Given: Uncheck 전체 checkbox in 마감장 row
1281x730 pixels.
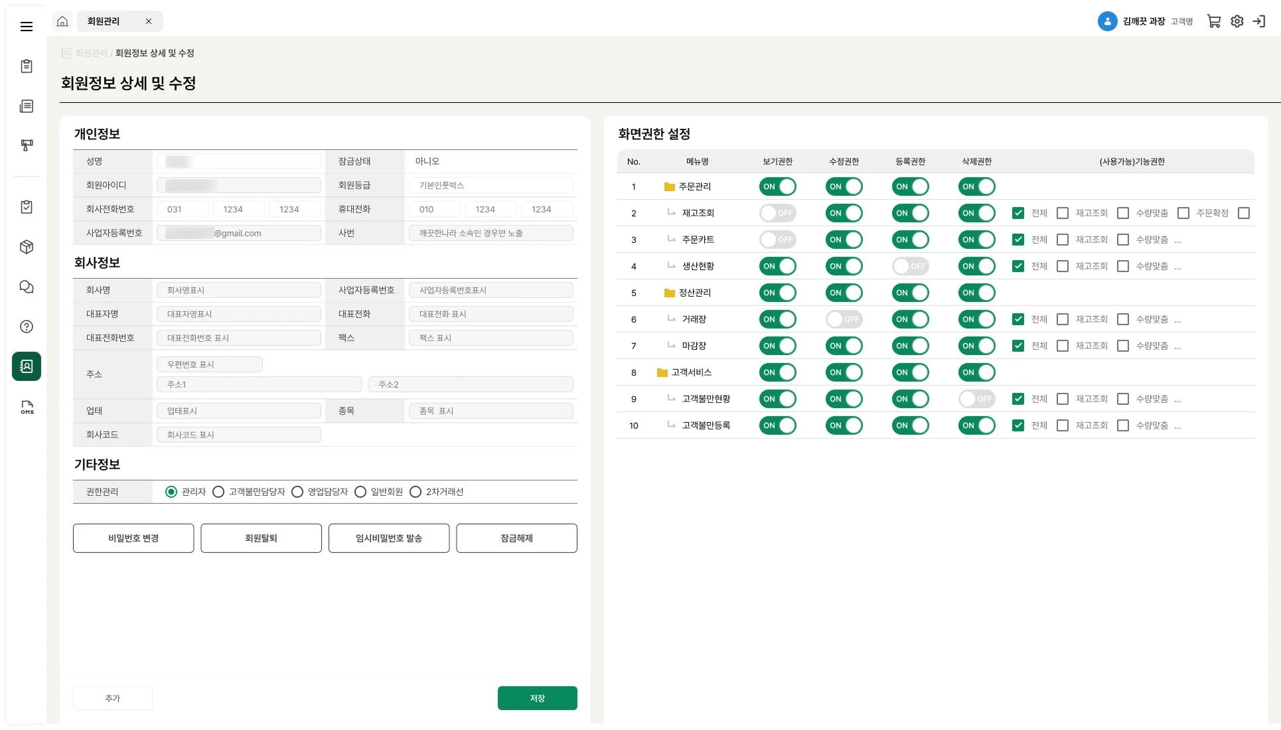Looking at the screenshot, I should (1018, 346).
